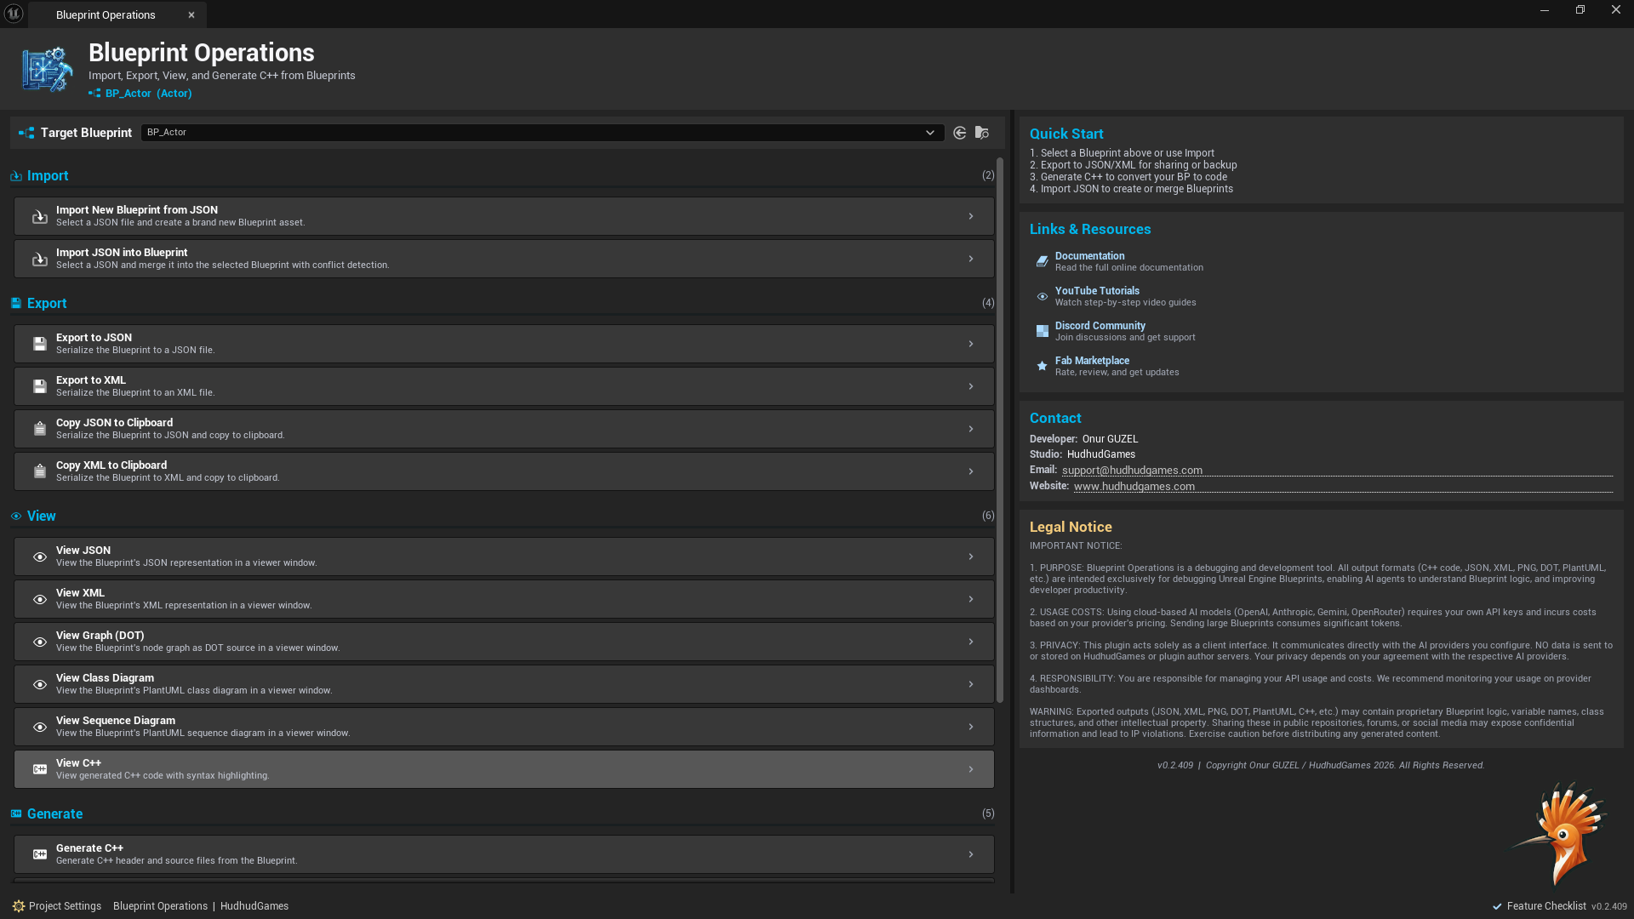
Task: Click the Unreal Engine logo icon
Action: click(x=14, y=14)
